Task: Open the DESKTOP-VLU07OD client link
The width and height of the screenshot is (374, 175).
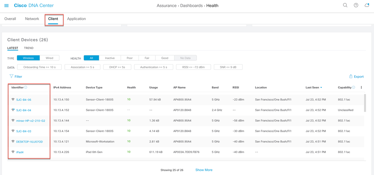Action: (30, 142)
